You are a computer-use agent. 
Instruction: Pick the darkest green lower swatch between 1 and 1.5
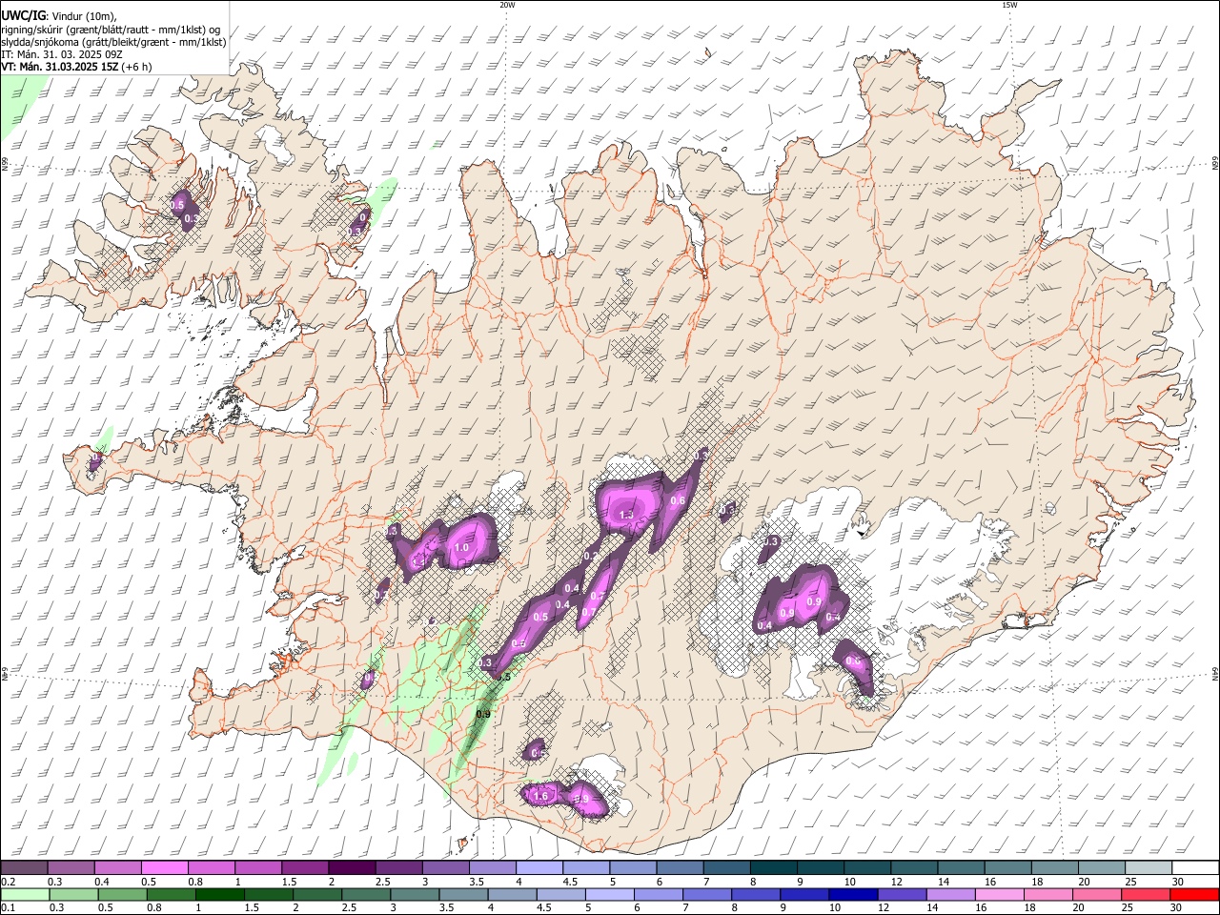(219, 894)
